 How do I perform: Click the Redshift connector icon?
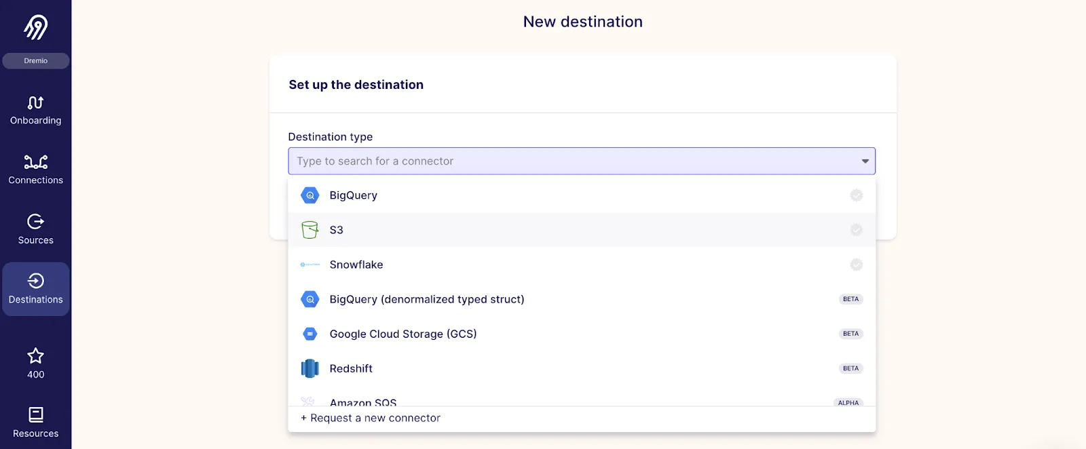pos(310,368)
